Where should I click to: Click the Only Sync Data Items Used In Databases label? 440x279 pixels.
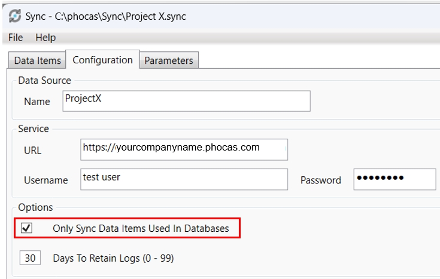[141, 229]
